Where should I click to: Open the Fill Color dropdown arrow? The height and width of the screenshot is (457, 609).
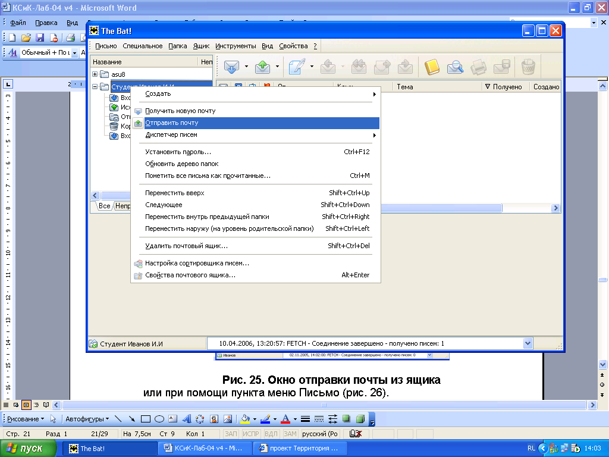click(x=255, y=419)
